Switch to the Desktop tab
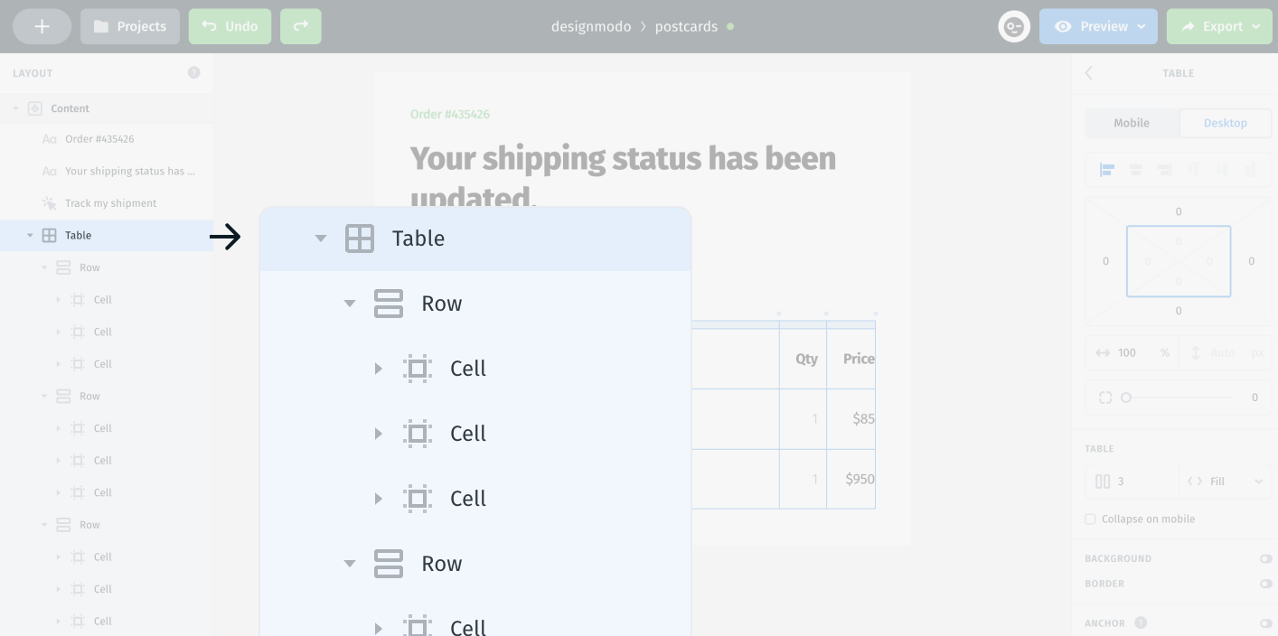 [1226, 123]
